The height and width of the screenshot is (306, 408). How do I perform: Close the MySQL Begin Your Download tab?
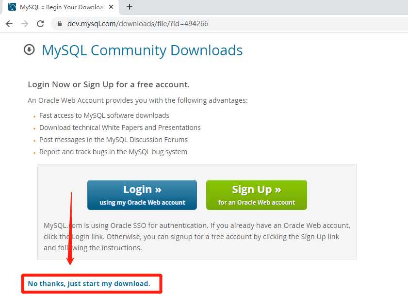[111, 7]
